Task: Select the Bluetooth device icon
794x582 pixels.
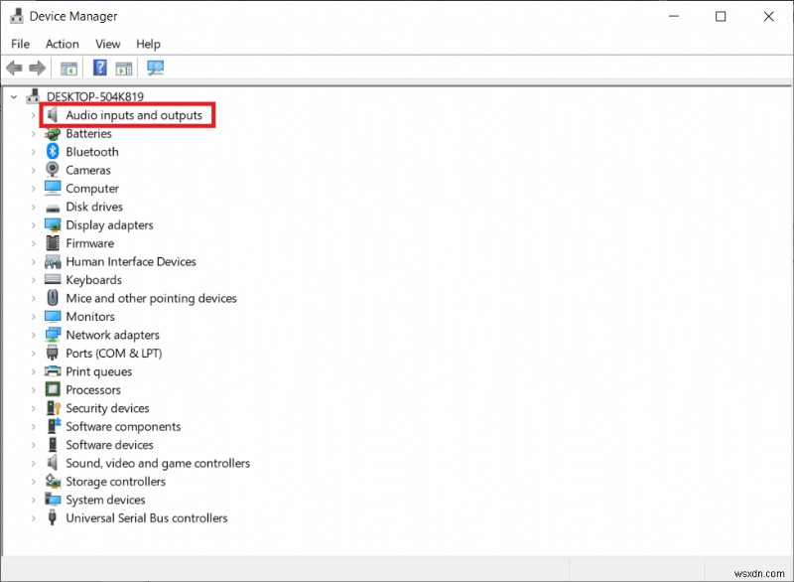Action: click(52, 151)
